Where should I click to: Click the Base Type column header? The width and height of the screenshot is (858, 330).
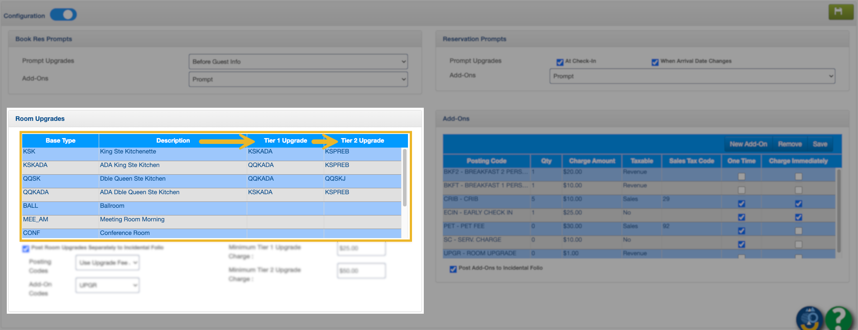tap(60, 141)
